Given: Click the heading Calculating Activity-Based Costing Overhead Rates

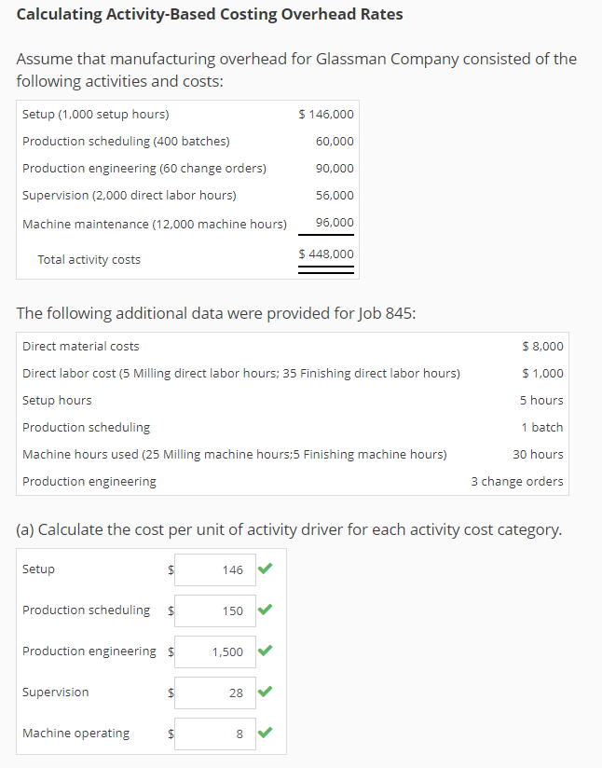Looking at the screenshot, I should pos(212,14).
